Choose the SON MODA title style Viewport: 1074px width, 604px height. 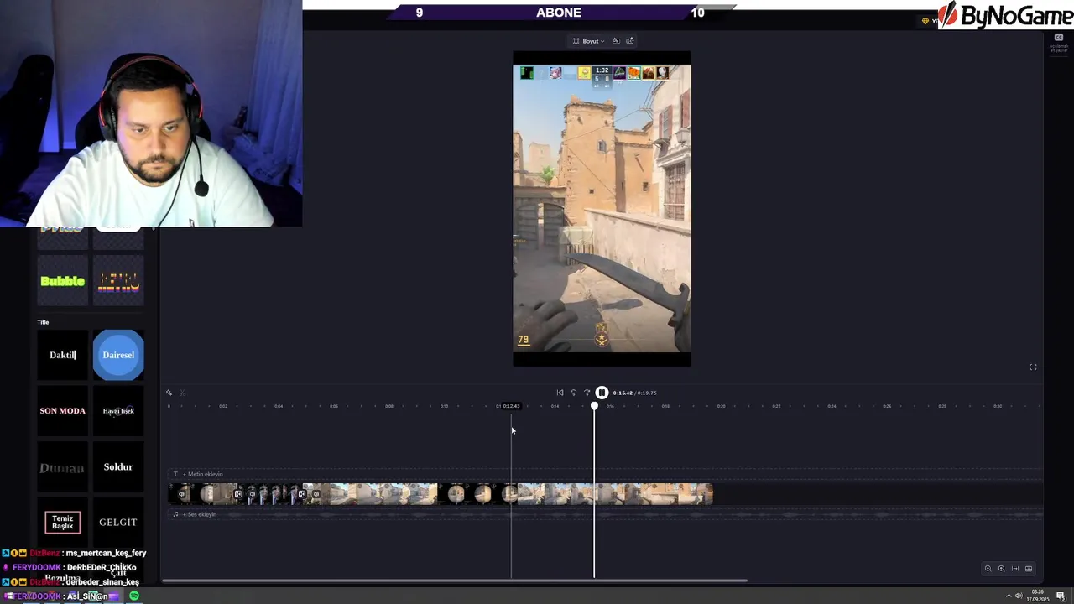click(x=63, y=411)
